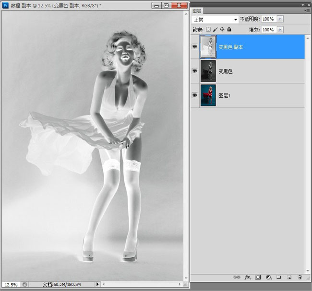Click the status bar preview icon beside zoom

click(x=24, y=285)
